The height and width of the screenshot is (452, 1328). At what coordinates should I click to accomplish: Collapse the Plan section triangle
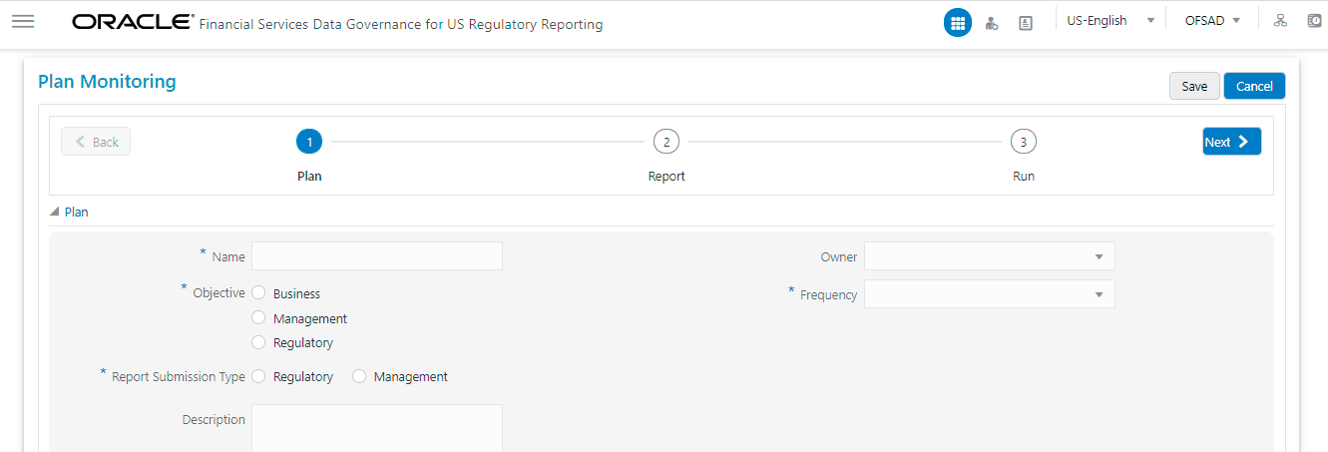[54, 212]
